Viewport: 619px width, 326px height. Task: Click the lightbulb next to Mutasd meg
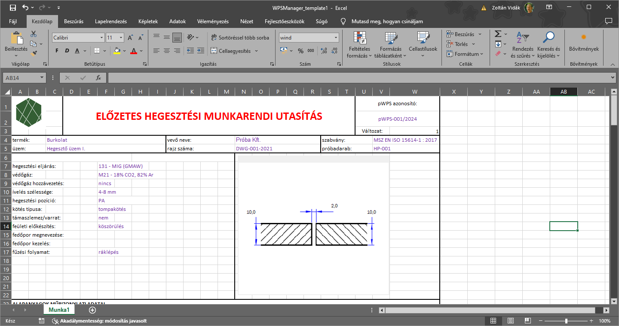click(x=343, y=21)
